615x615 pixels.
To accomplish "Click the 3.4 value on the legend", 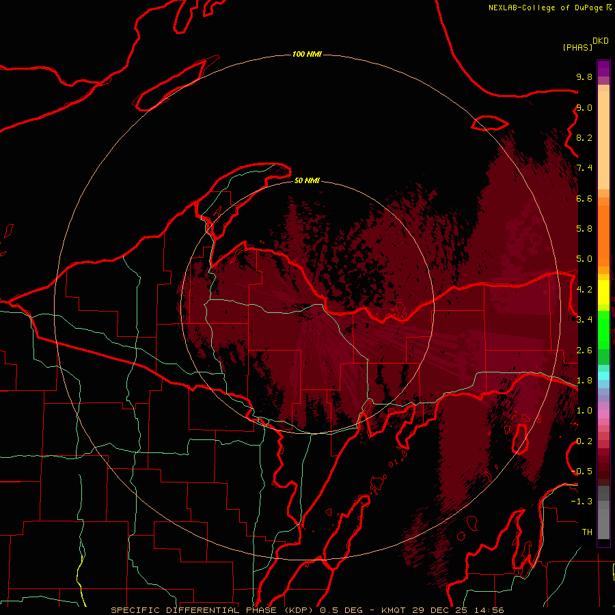I will pyautogui.click(x=584, y=320).
